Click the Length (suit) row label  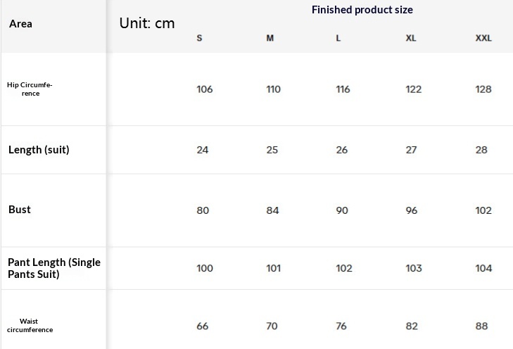[x=39, y=150]
